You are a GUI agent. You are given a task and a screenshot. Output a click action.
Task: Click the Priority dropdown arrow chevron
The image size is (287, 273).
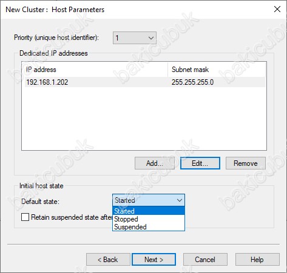(x=151, y=38)
